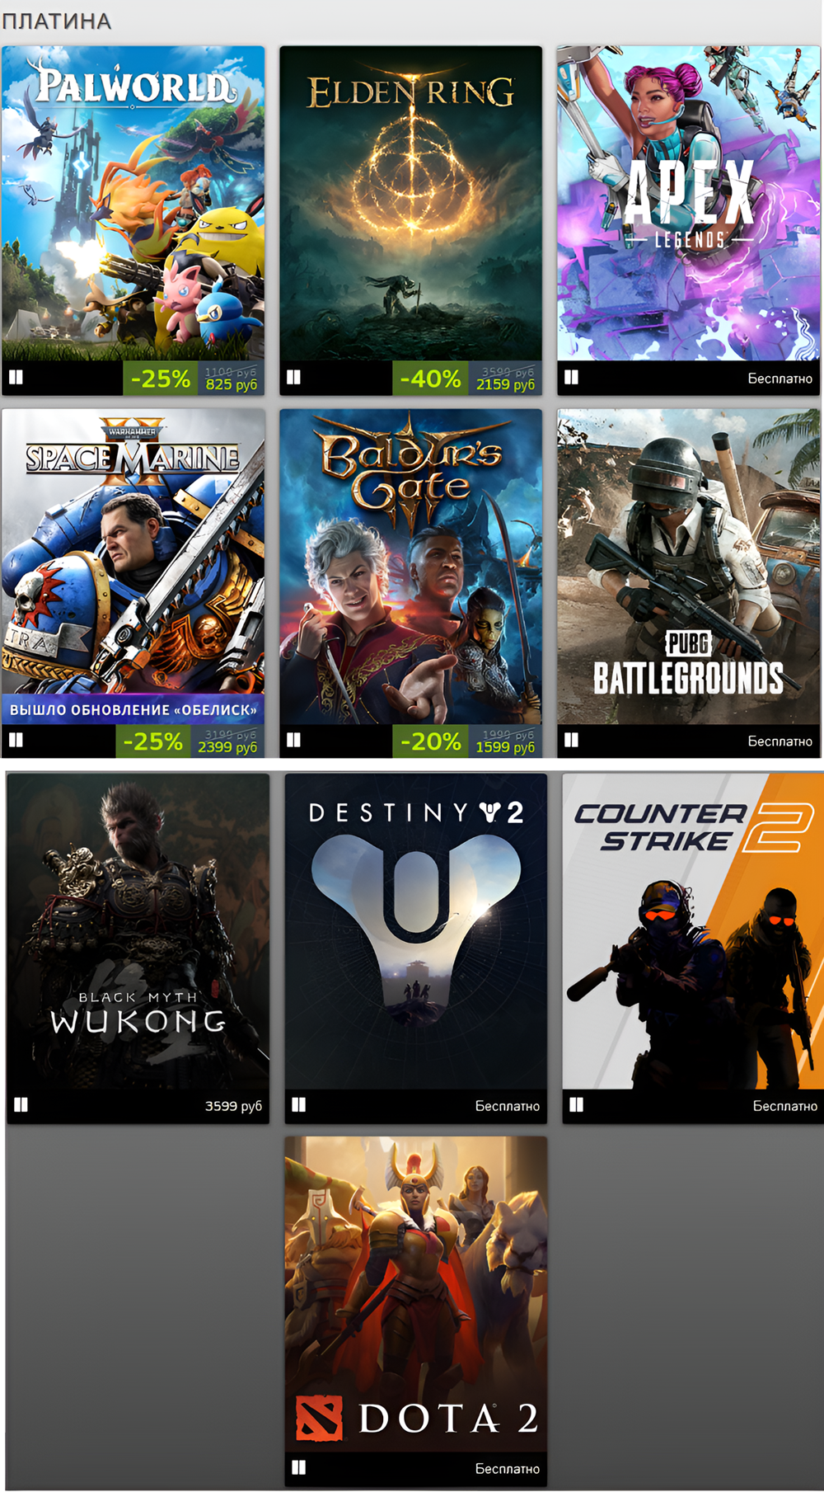Click Windows icon under Baldur's Gate 3

[293, 740]
